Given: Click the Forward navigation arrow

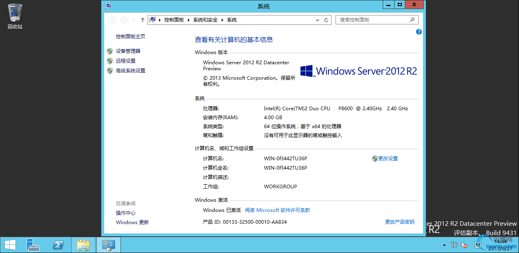Looking at the screenshot, I should pyautogui.click(x=124, y=20).
